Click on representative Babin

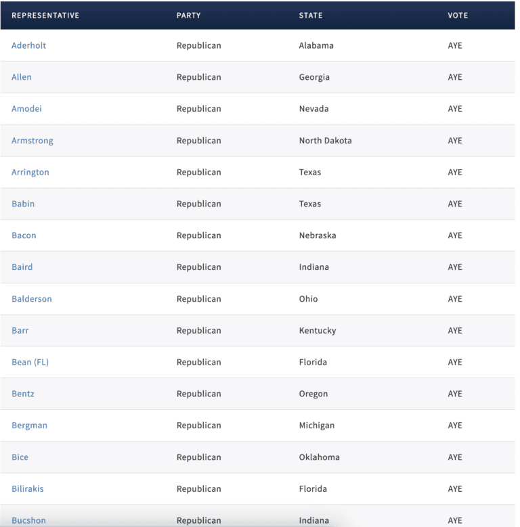[x=23, y=204]
